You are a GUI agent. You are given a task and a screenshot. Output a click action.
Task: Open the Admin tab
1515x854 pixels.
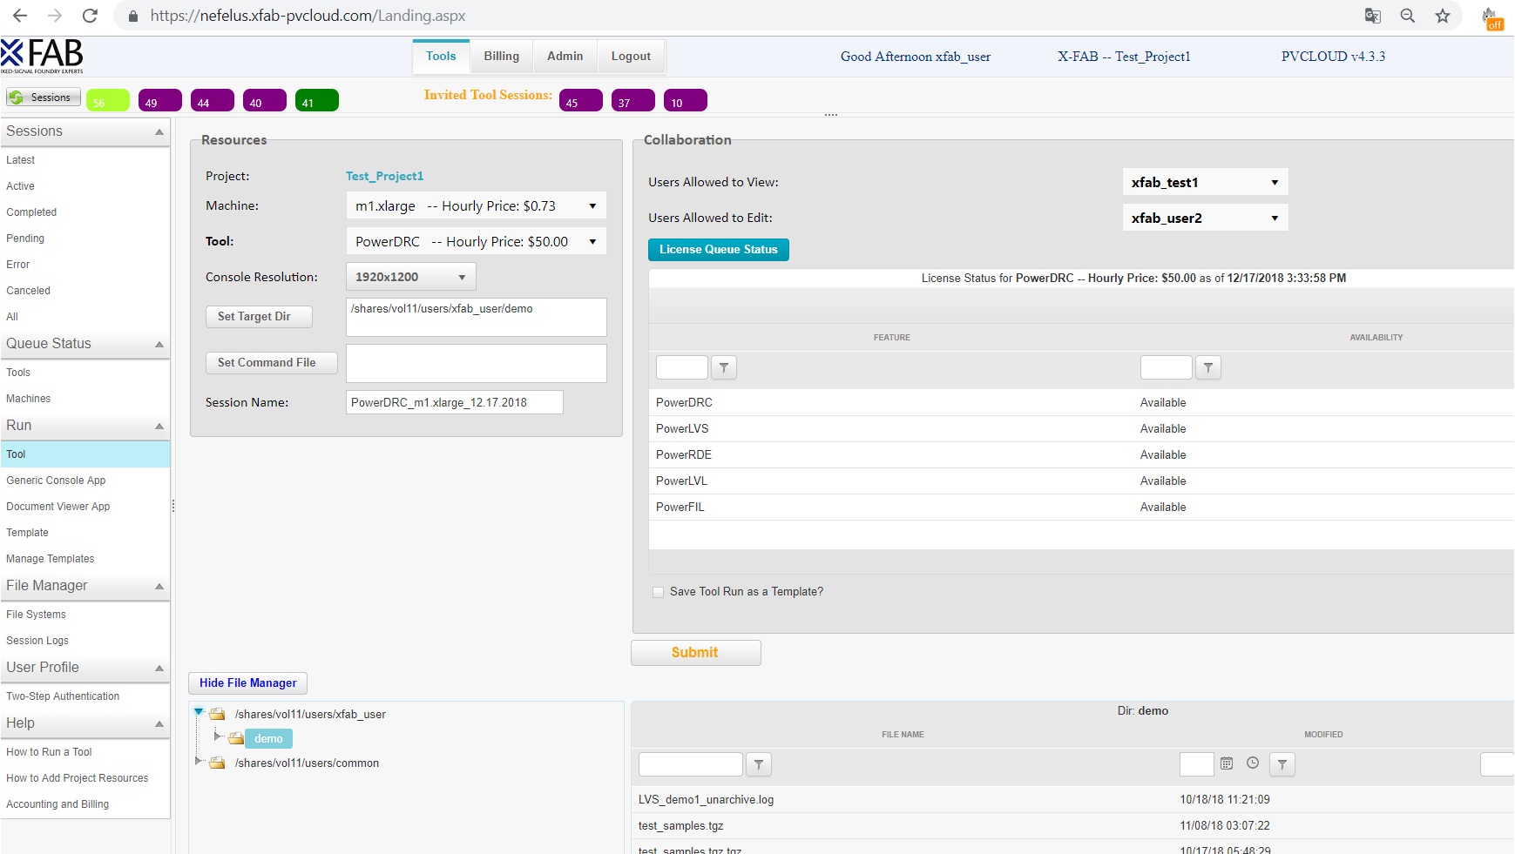[x=565, y=57]
